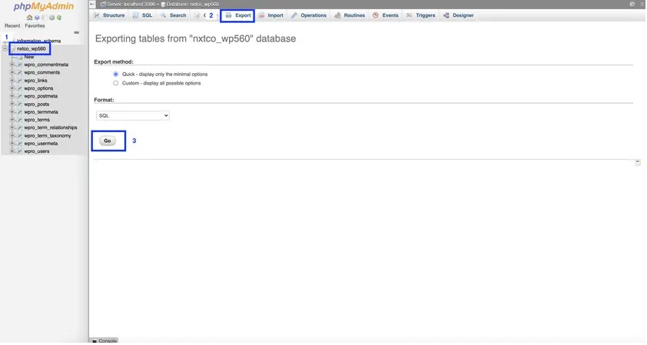The width and height of the screenshot is (647, 345).
Task: Expand the wpro_links table node
Action: pyautogui.click(x=12, y=81)
